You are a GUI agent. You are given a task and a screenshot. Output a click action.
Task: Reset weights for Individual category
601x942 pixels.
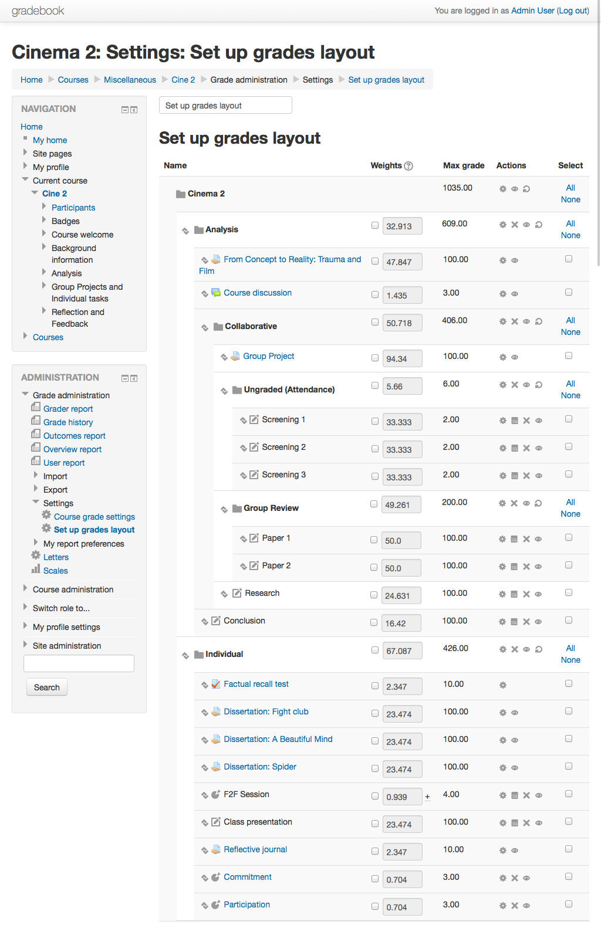click(x=539, y=649)
